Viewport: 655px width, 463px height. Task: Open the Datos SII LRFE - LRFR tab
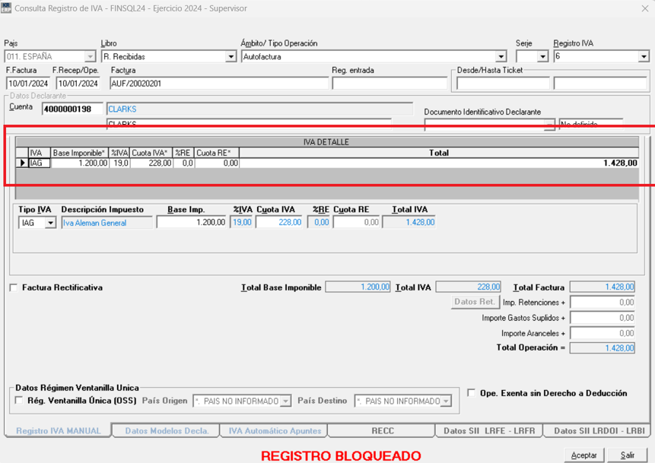coord(489,431)
